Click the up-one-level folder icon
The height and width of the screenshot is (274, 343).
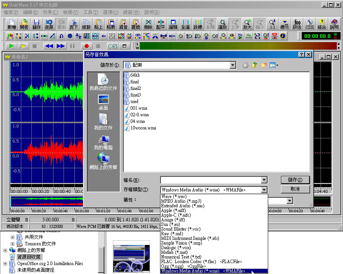click(x=255, y=65)
